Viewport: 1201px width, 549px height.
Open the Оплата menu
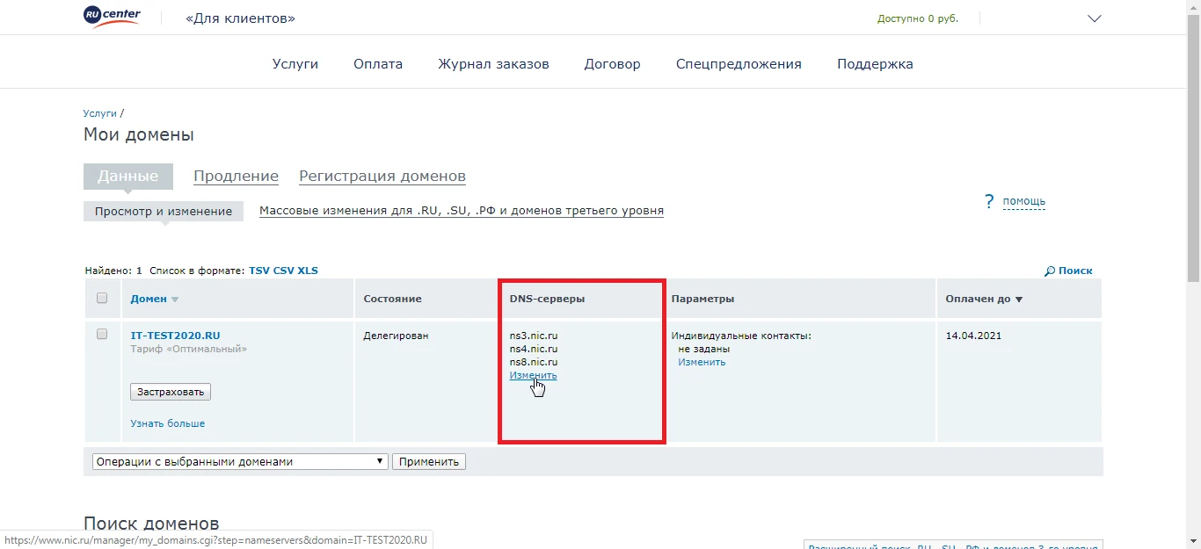[377, 62]
